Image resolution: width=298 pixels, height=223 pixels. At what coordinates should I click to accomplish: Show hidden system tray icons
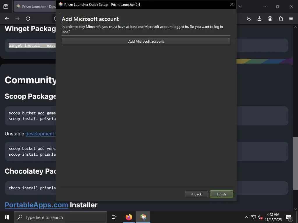pyautogui.click(x=246, y=217)
